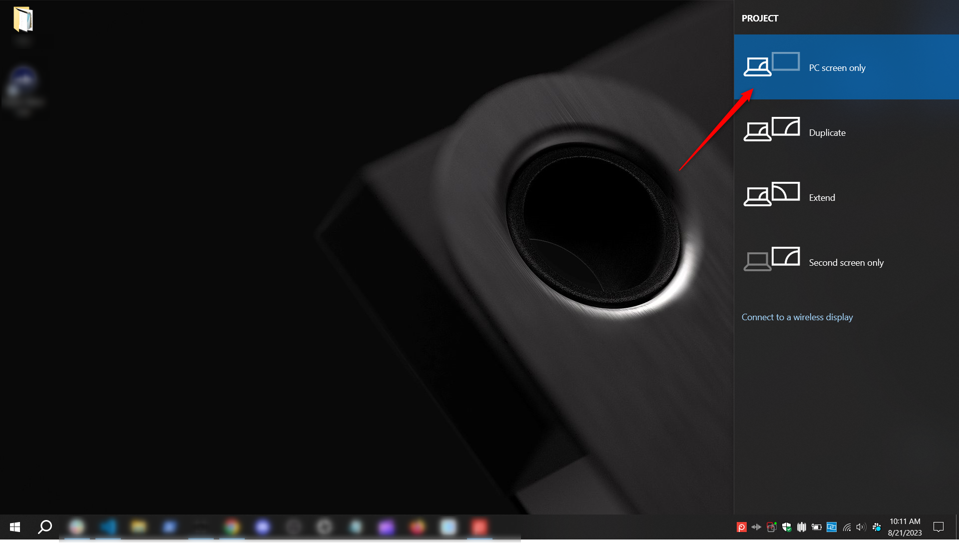Image resolution: width=959 pixels, height=545 pixels.
Task: Click the volume speaker tray icon
Action: 861,527
